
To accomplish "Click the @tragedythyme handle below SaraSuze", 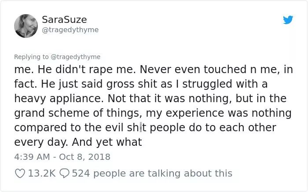I will point(70,30).
